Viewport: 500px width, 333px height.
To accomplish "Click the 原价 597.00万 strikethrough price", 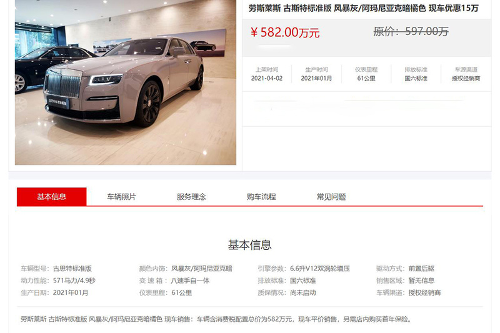I will click(x=411, y=31).
